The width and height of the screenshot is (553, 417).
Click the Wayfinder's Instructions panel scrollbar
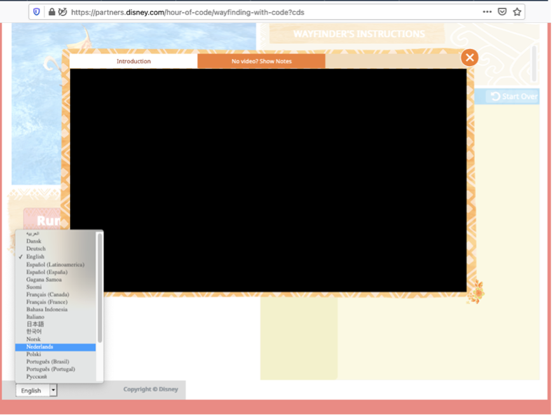[534, 64]
